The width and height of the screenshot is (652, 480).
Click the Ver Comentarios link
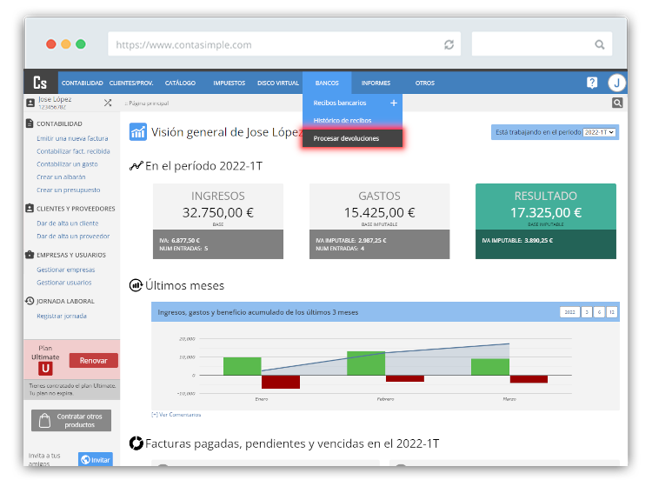click(x=176, y=415)
